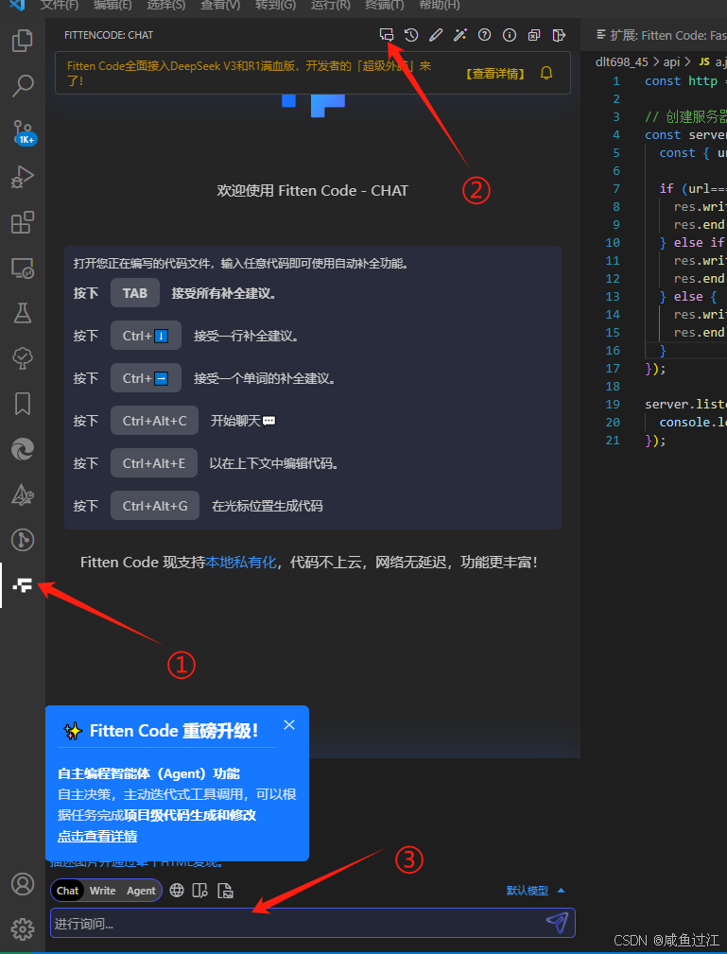The width and height of the screenshot is (727, 954).
Task: Open the Run and Debug view
Action: [x=23, y=177]
